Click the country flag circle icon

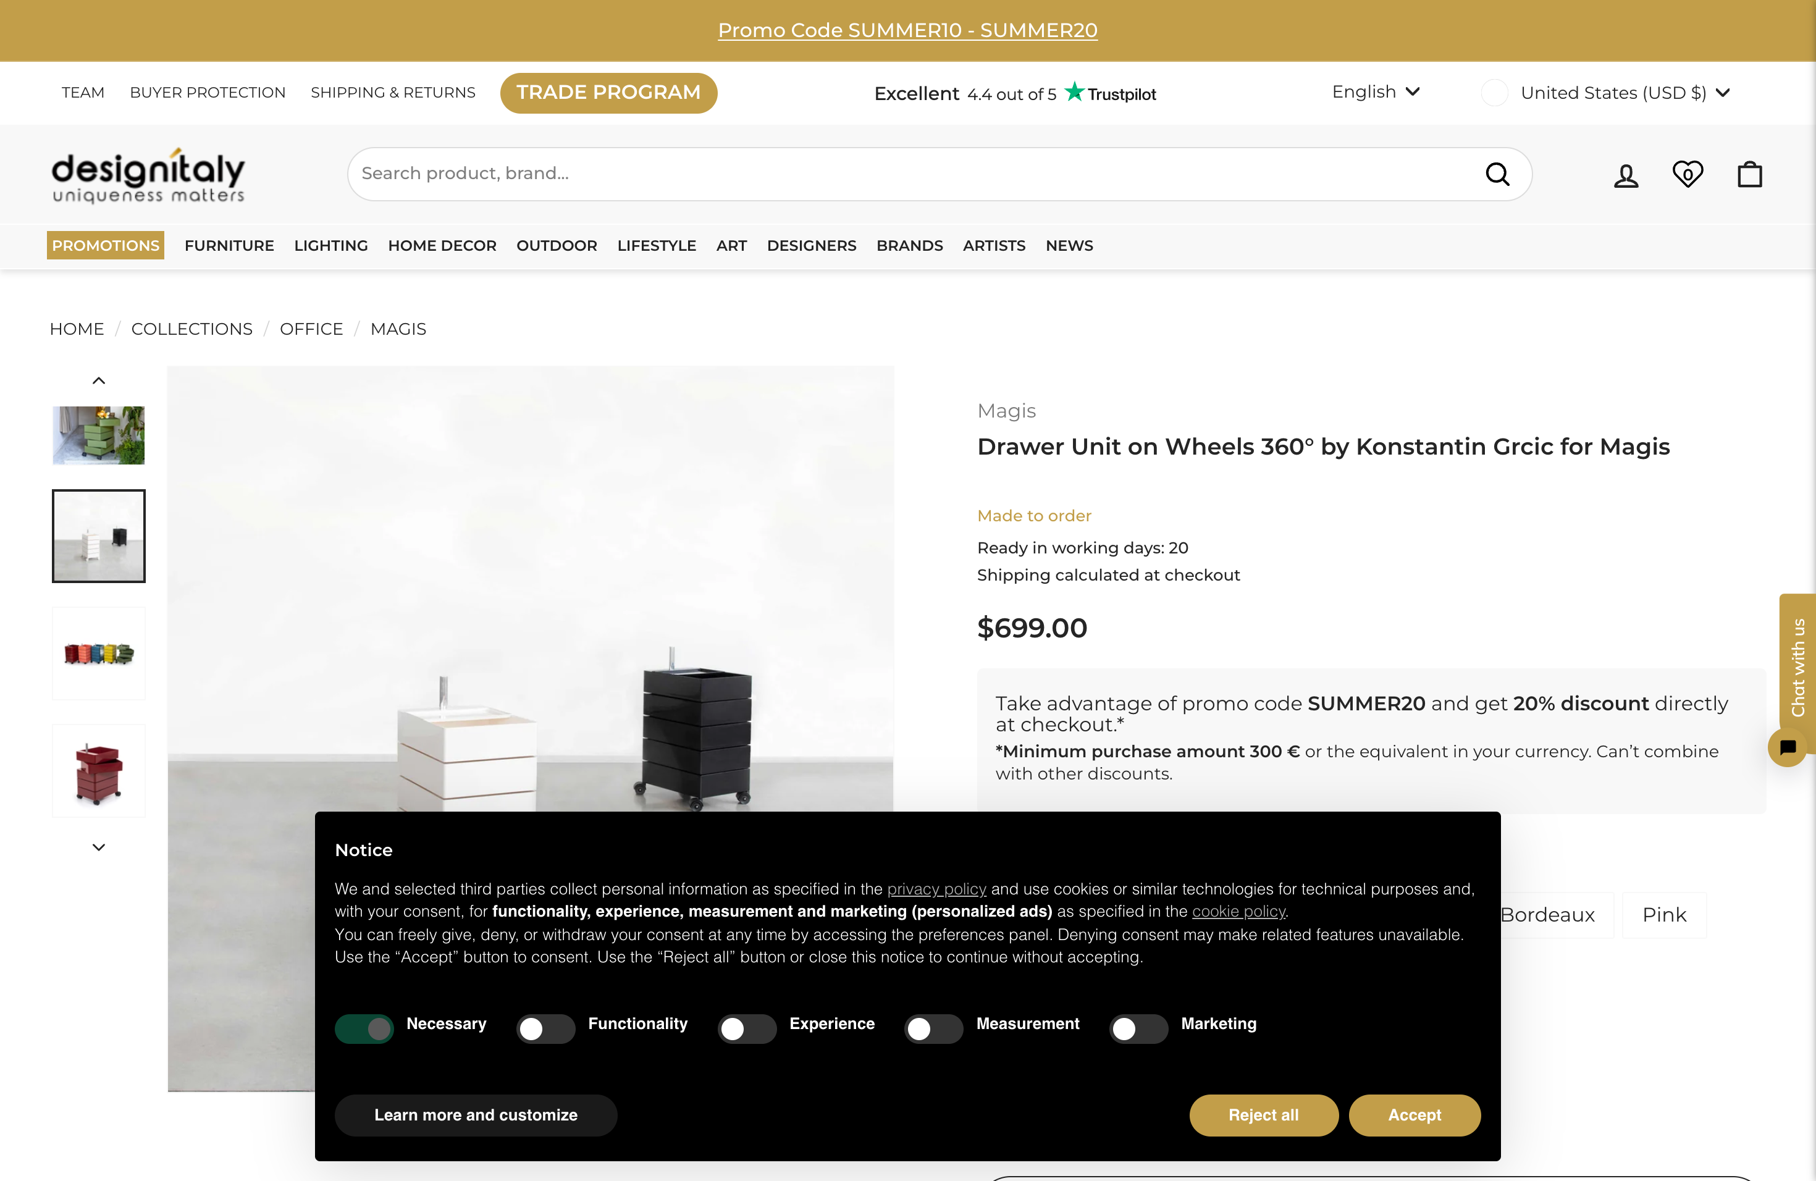1495,92
